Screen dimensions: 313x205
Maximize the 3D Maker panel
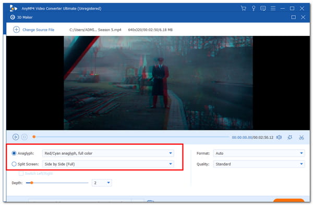coord(293,17)
